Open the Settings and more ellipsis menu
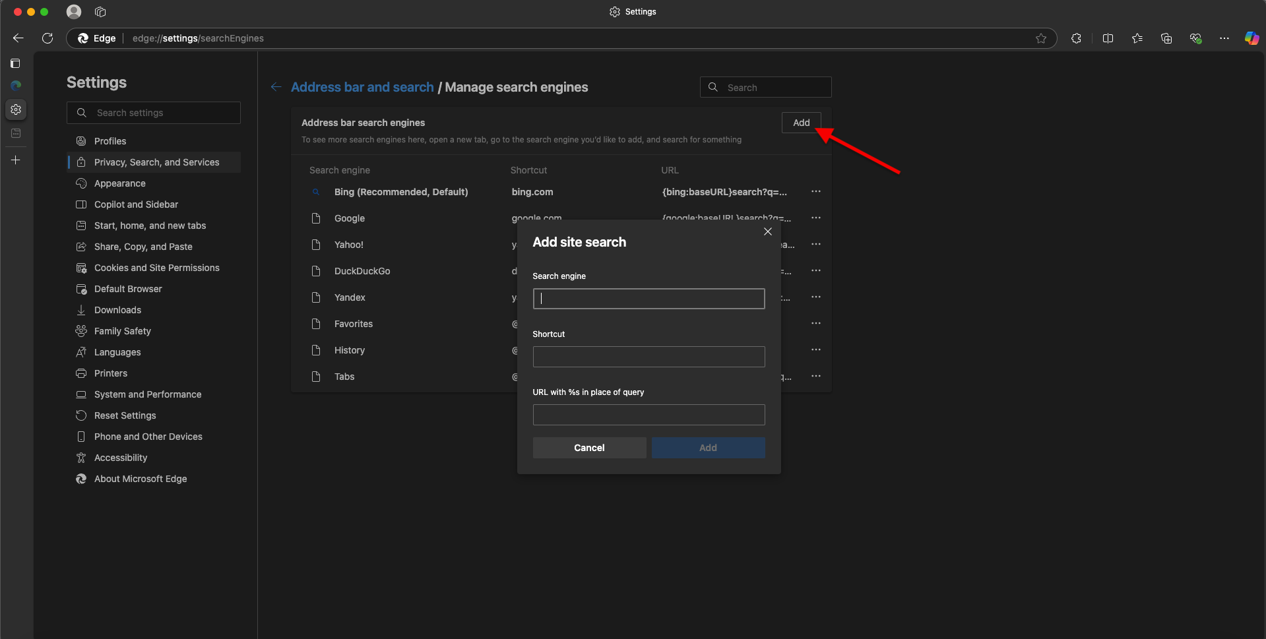 click(1224, 38)
